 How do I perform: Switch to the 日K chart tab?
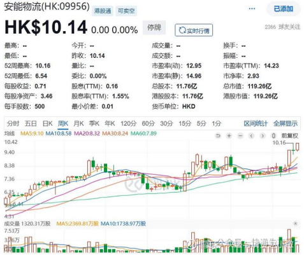pos(47,123)
